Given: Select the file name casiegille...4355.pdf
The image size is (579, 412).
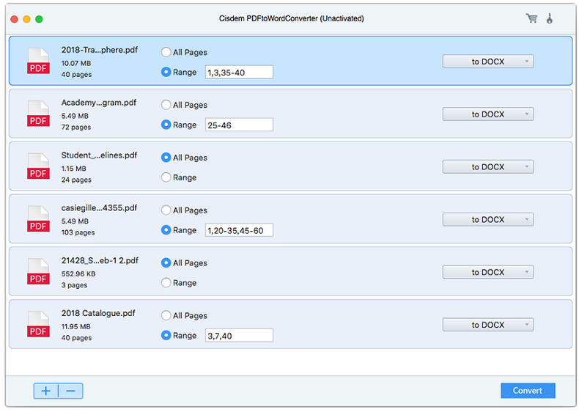Looking at the screenshot, I should [x=99, y=207].
